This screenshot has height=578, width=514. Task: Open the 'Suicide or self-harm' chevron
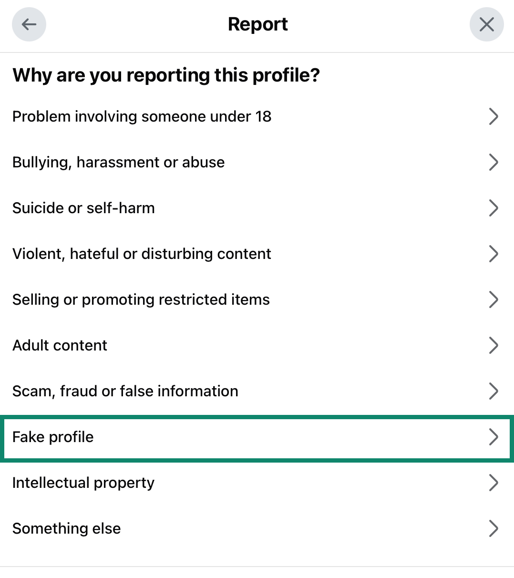[x=493, y=208]
